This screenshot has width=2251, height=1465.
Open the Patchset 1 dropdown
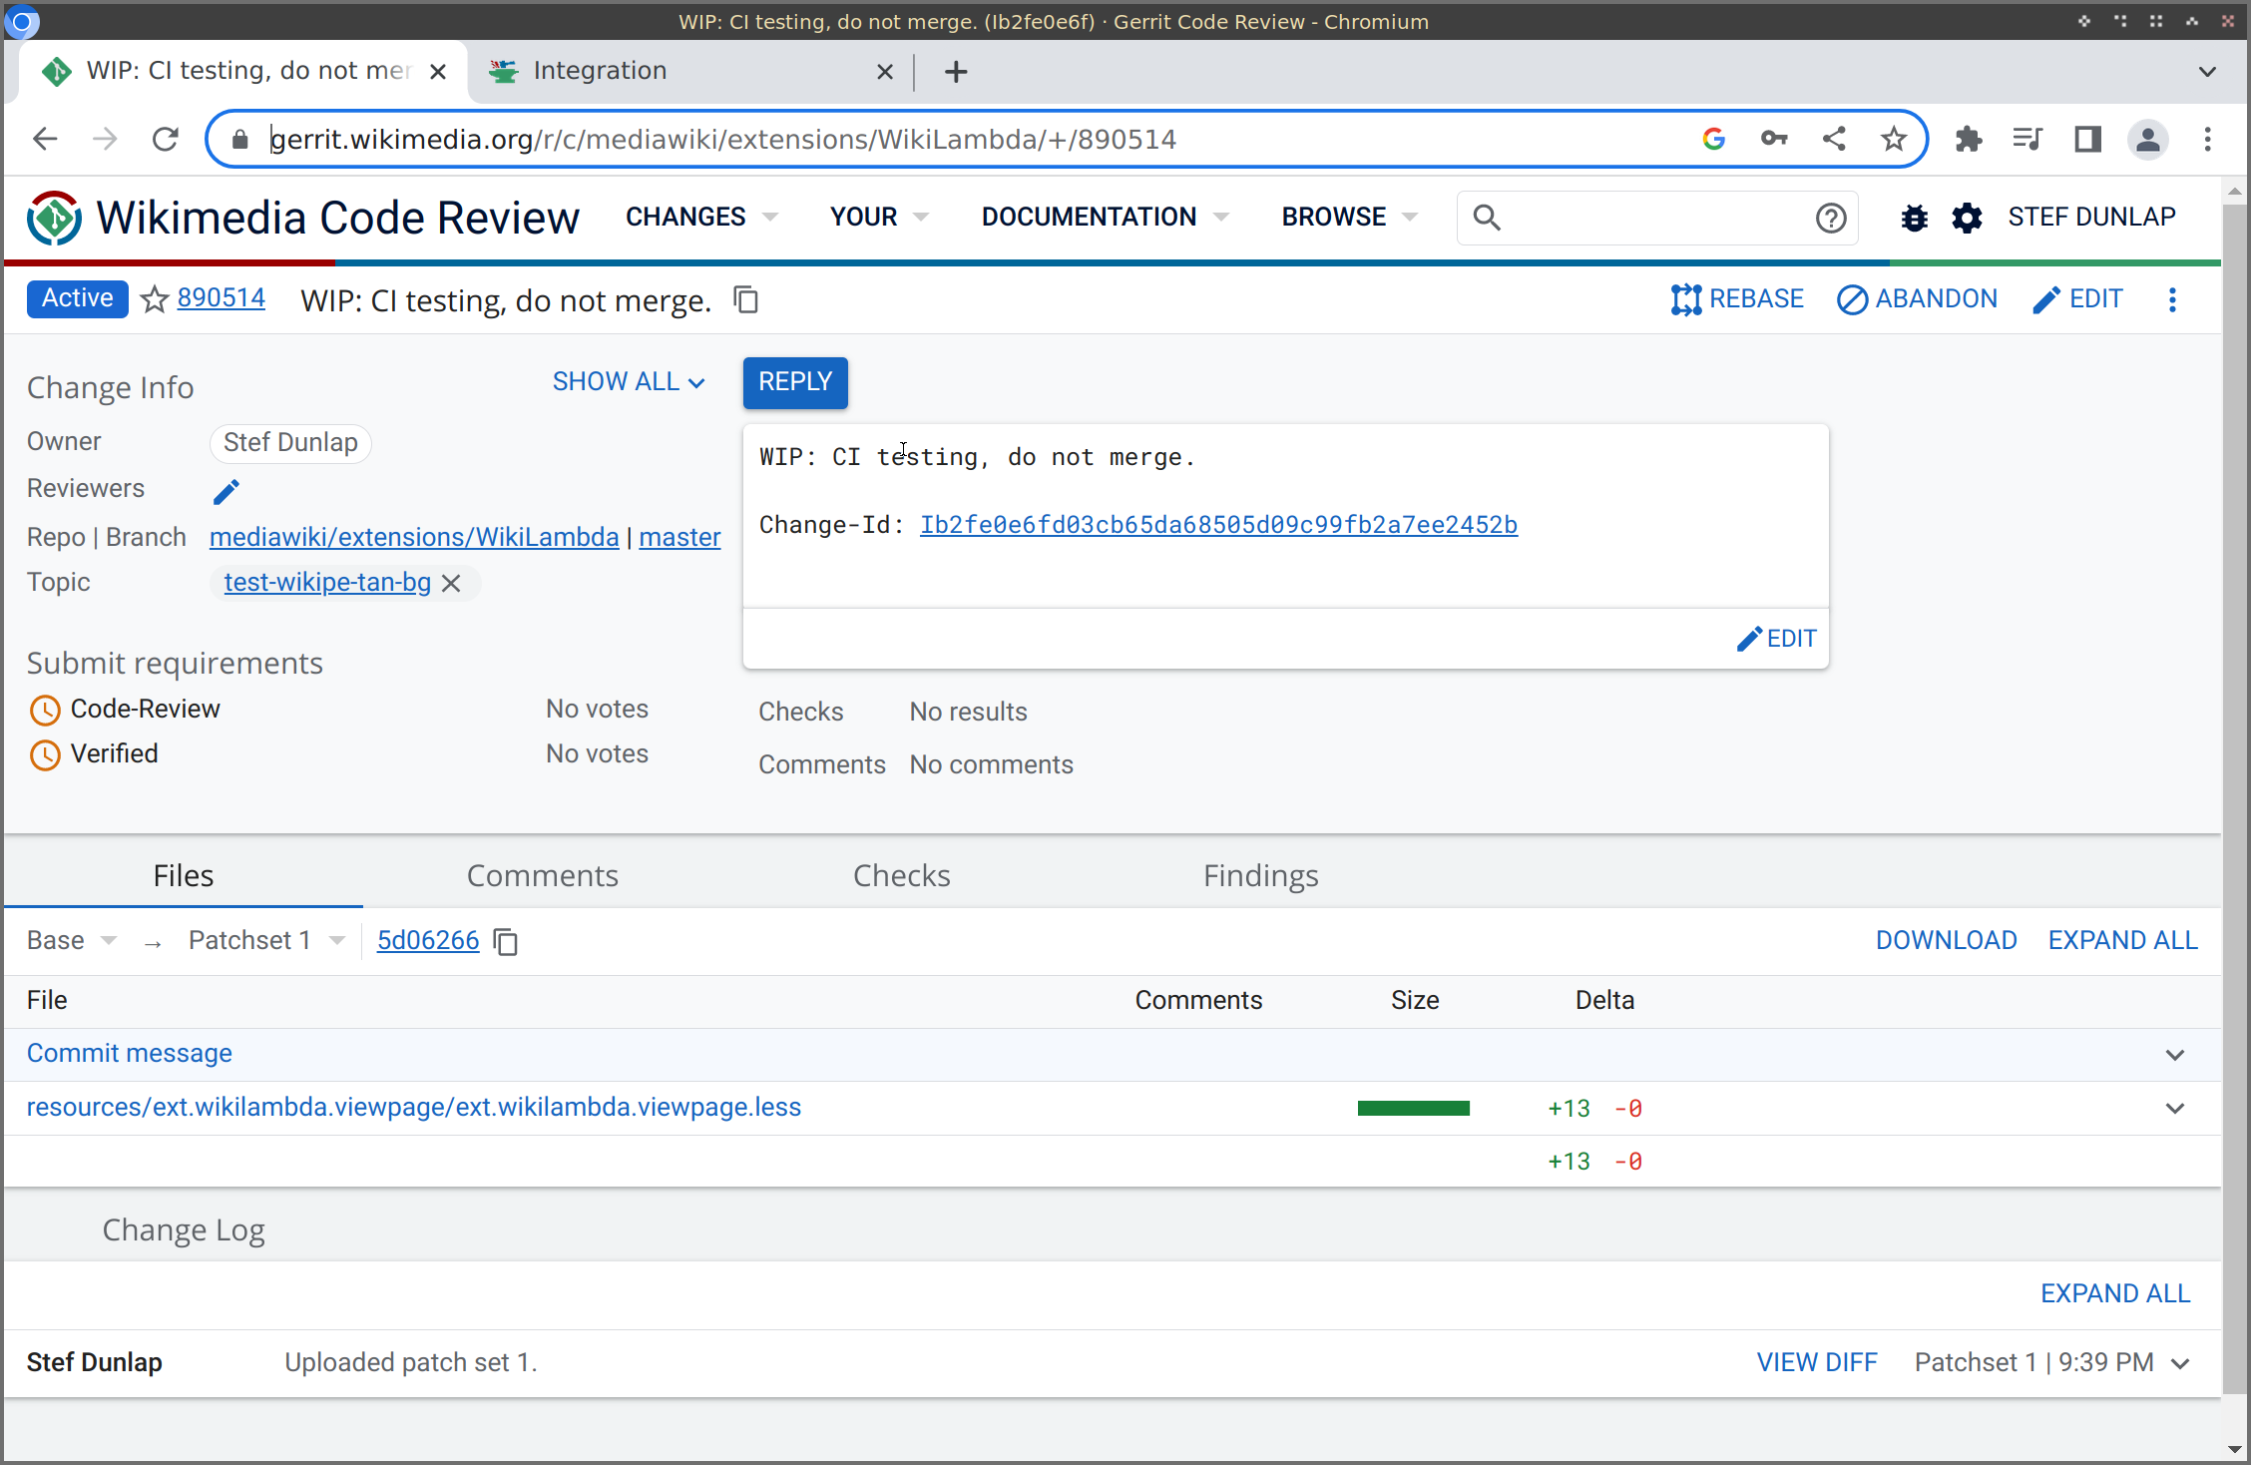pyautogui.click(x=265, y=940)
